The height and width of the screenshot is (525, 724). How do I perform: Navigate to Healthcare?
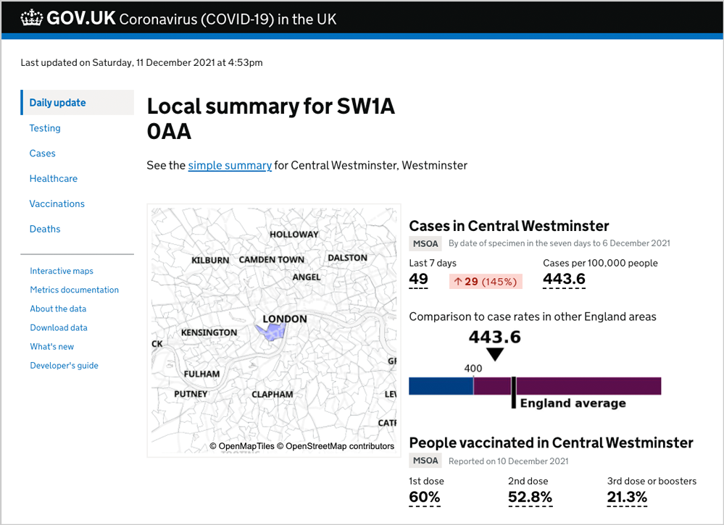(x=54, y=179)
